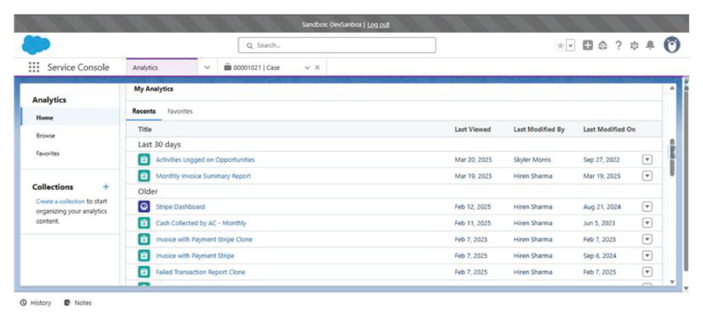Open Failed Transaction Report Clone
This screenshot has width=703, height=324.
200,272
